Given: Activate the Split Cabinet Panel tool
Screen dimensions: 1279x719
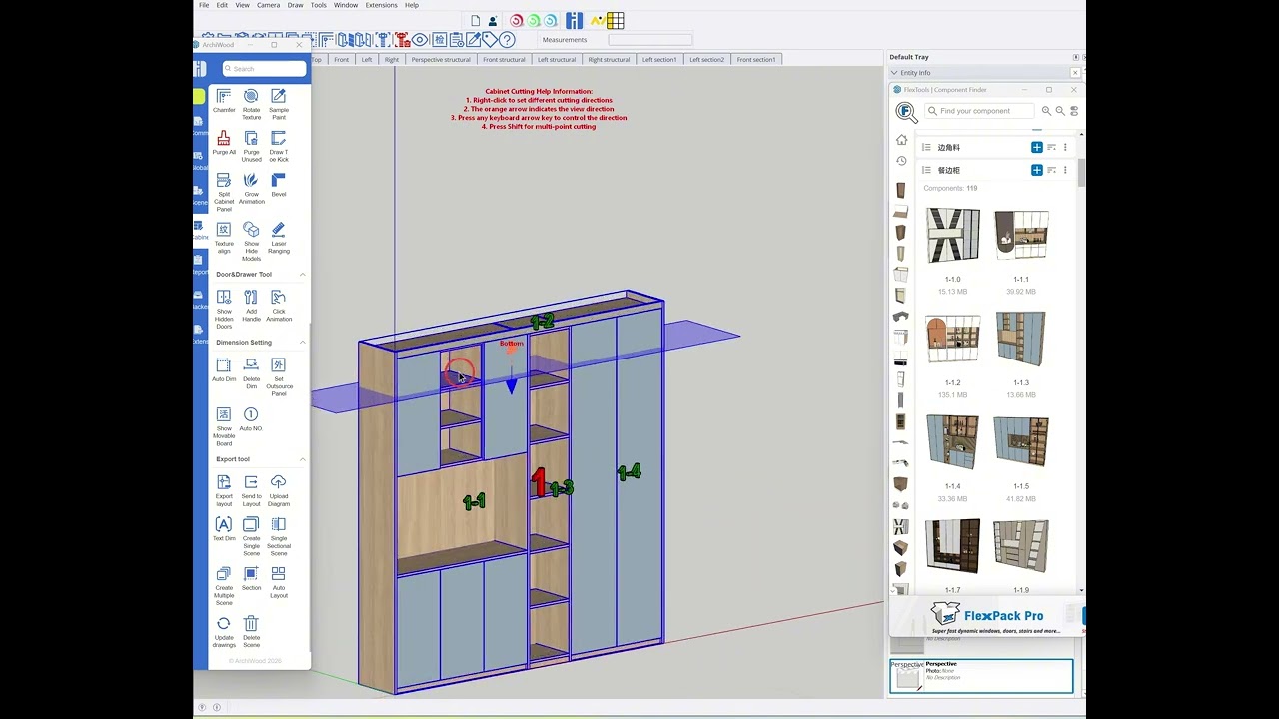Looking at the screenshot, I should coord(224,192).
